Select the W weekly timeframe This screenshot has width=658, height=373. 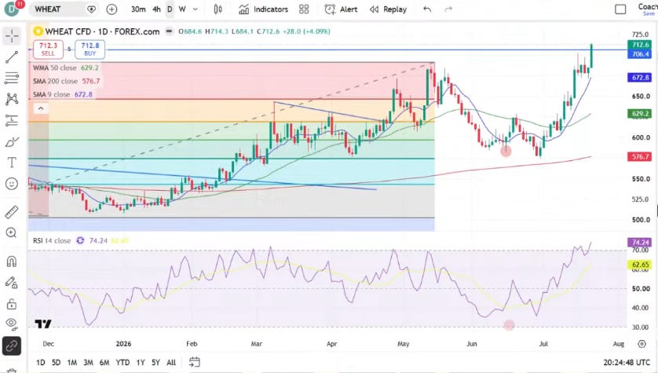coord(182,9)
